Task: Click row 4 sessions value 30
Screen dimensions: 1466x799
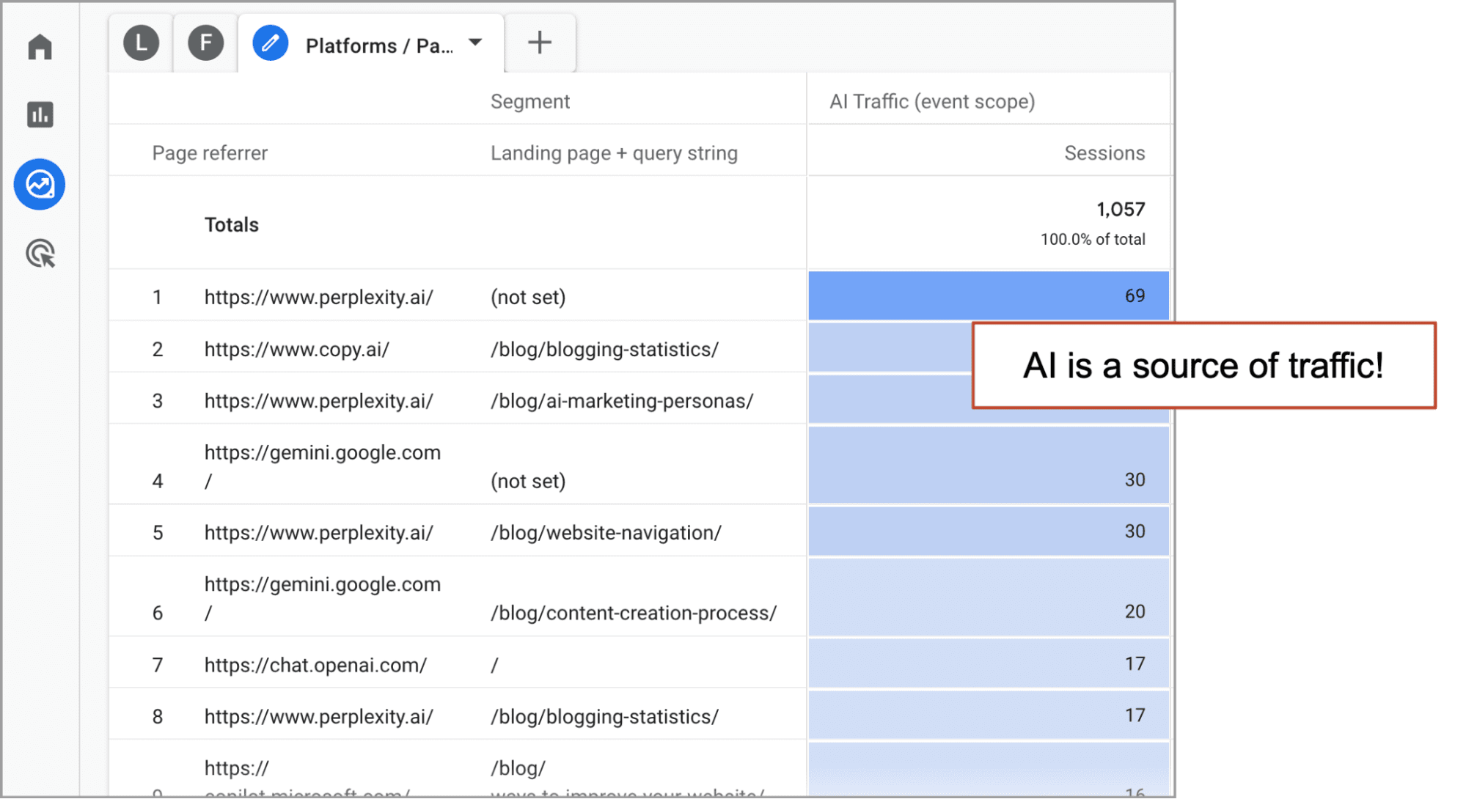Action: tap(1134, 480)
